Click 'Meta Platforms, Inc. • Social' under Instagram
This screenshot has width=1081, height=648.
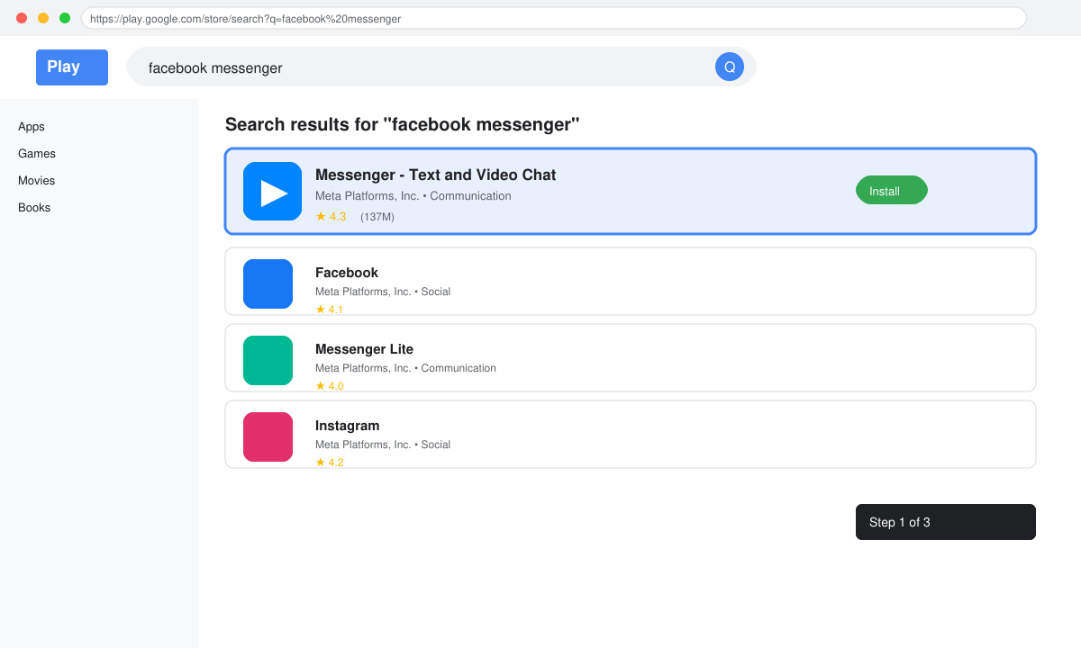click(x=383, y=445)
